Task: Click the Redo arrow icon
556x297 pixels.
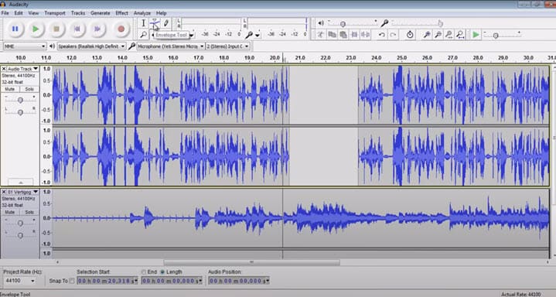Action: coord(393,35)
